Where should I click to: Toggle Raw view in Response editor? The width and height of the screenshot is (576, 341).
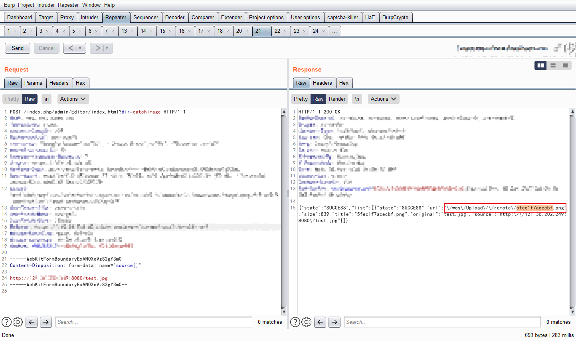[318, 99]
